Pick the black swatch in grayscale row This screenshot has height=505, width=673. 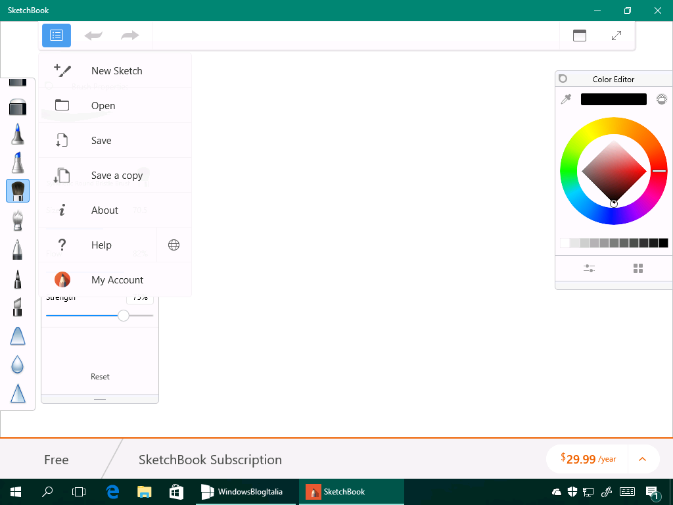coord(663,243)
